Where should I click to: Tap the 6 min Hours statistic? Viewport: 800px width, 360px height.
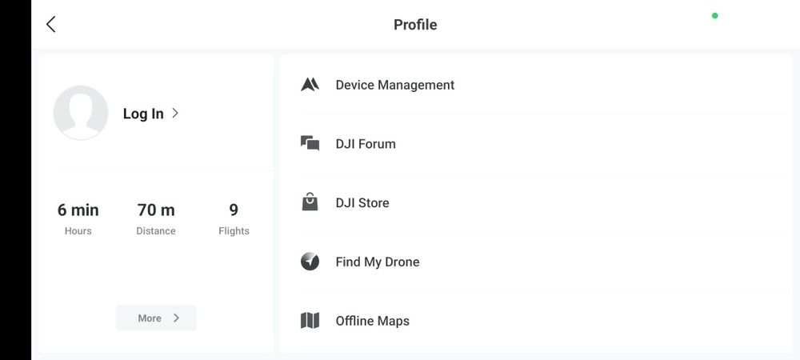(x=78, y=218)
